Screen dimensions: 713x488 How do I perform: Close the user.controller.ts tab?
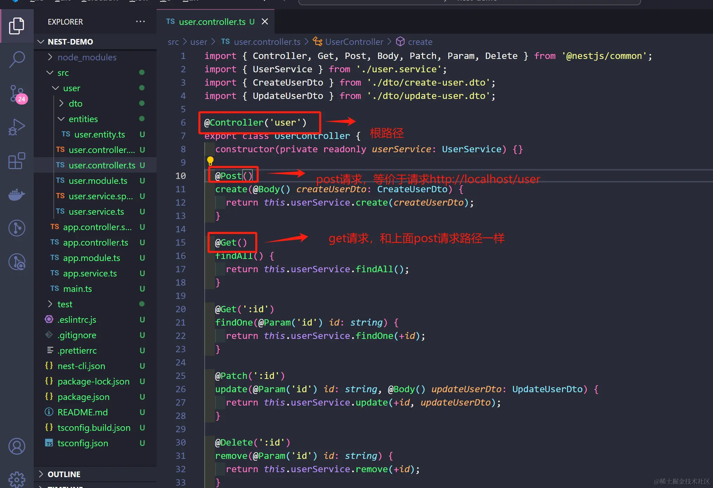click(265, 22)
